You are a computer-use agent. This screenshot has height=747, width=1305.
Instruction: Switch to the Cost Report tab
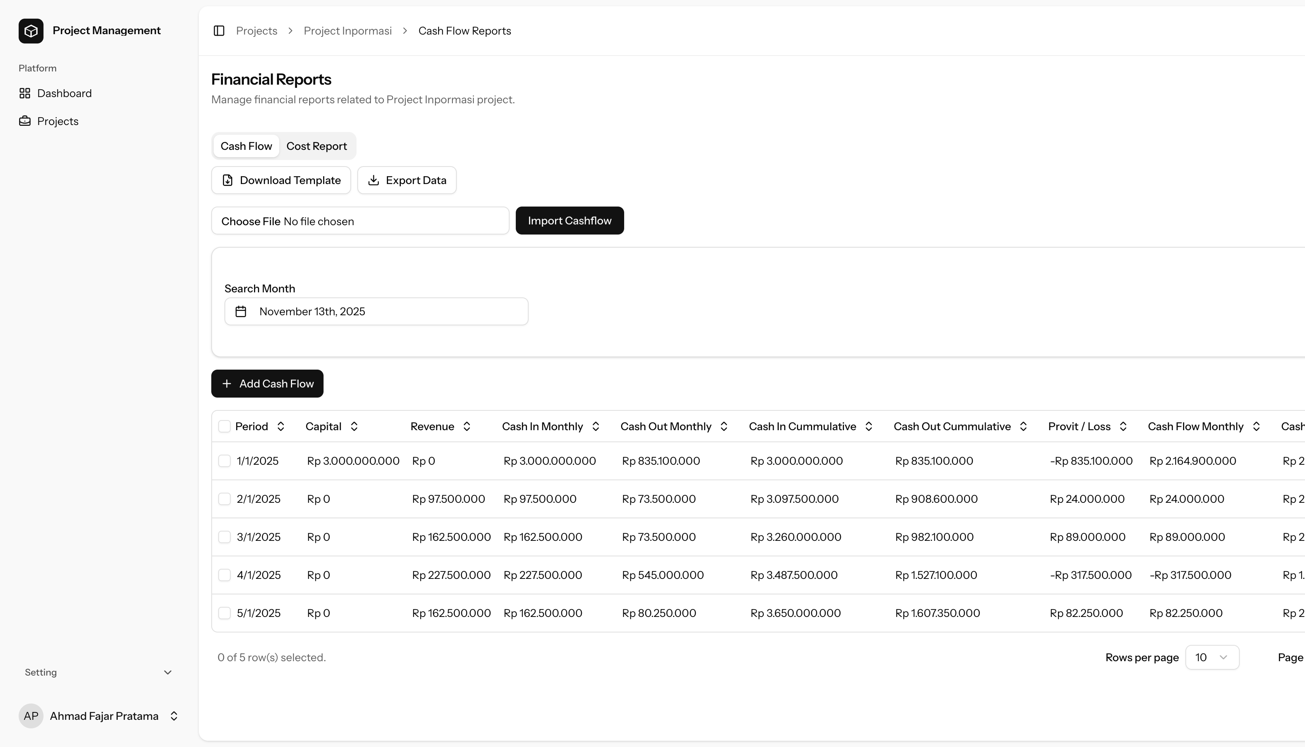317,146
